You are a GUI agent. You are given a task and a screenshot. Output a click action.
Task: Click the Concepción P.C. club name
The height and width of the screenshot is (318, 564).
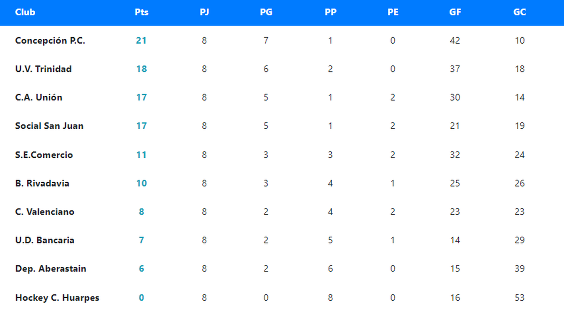tap(50, 40)
